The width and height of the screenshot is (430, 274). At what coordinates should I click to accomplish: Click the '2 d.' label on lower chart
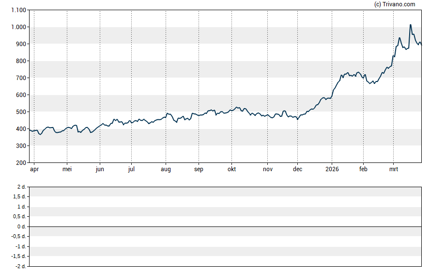(21, 187)
